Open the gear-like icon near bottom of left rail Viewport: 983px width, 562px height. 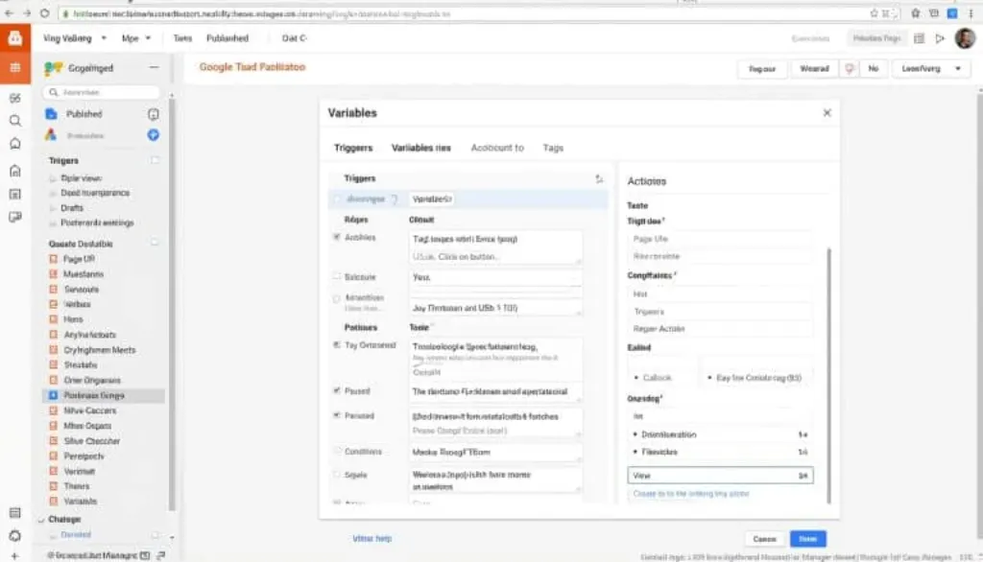[15, 536]
